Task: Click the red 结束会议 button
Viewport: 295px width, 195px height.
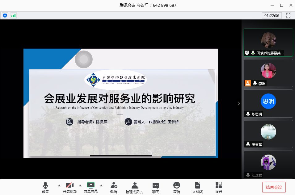Action: point(274,187)
